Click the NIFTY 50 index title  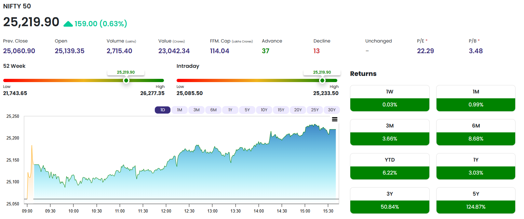17,6
